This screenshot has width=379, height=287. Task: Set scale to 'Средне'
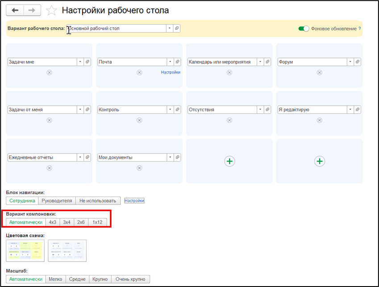pyautogui.click(x=77, y=279)
